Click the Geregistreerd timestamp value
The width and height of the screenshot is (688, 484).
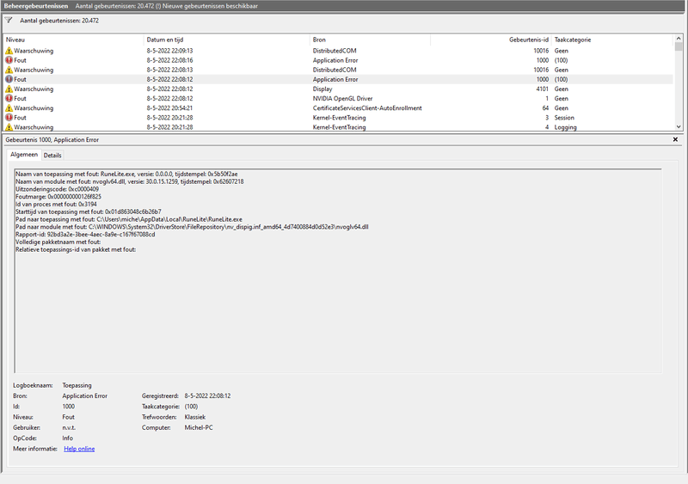click(207, 395)
